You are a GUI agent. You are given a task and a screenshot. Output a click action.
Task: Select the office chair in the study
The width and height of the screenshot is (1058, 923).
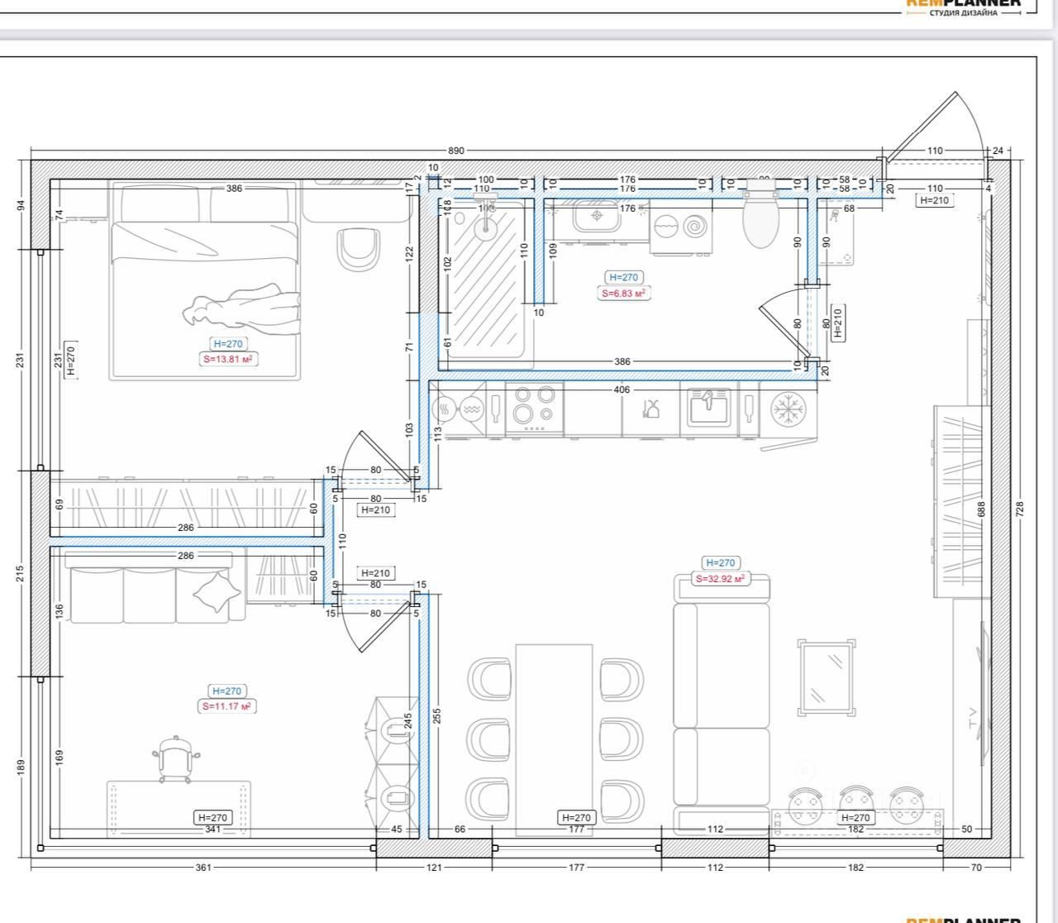coord(176,758)
